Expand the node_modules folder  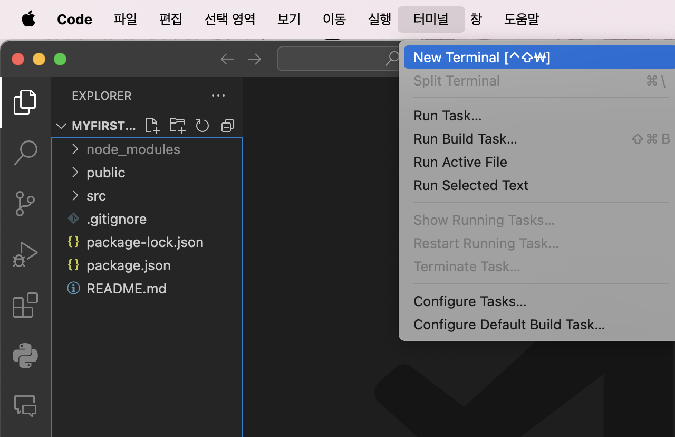point(75,149)
